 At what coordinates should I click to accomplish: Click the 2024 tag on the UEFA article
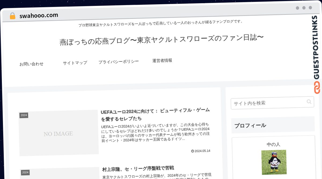pyautogui.click(x=24, y=115)
